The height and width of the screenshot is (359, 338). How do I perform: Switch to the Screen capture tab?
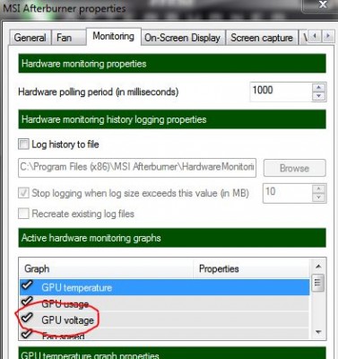tap(262, 38)
